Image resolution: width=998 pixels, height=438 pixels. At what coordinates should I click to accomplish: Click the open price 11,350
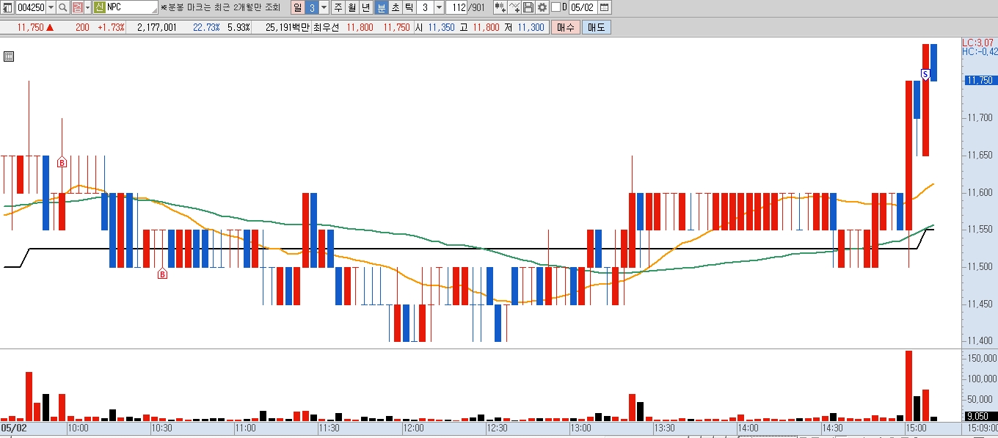point(442,27)
